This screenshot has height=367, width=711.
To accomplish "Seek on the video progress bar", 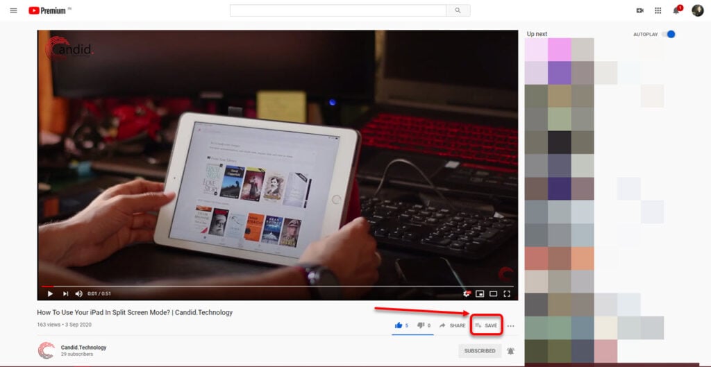I will pyautogui.click(x=278, y=287).
